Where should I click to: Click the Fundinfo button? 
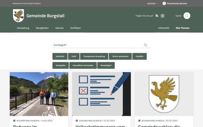pyautogui.click(x=139, y=56)
